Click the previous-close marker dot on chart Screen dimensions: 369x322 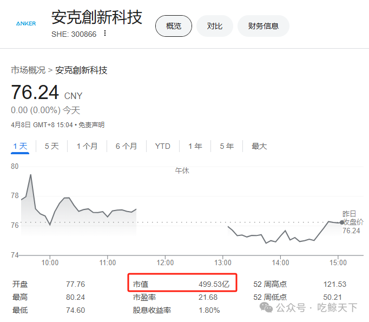coord(342,222)
